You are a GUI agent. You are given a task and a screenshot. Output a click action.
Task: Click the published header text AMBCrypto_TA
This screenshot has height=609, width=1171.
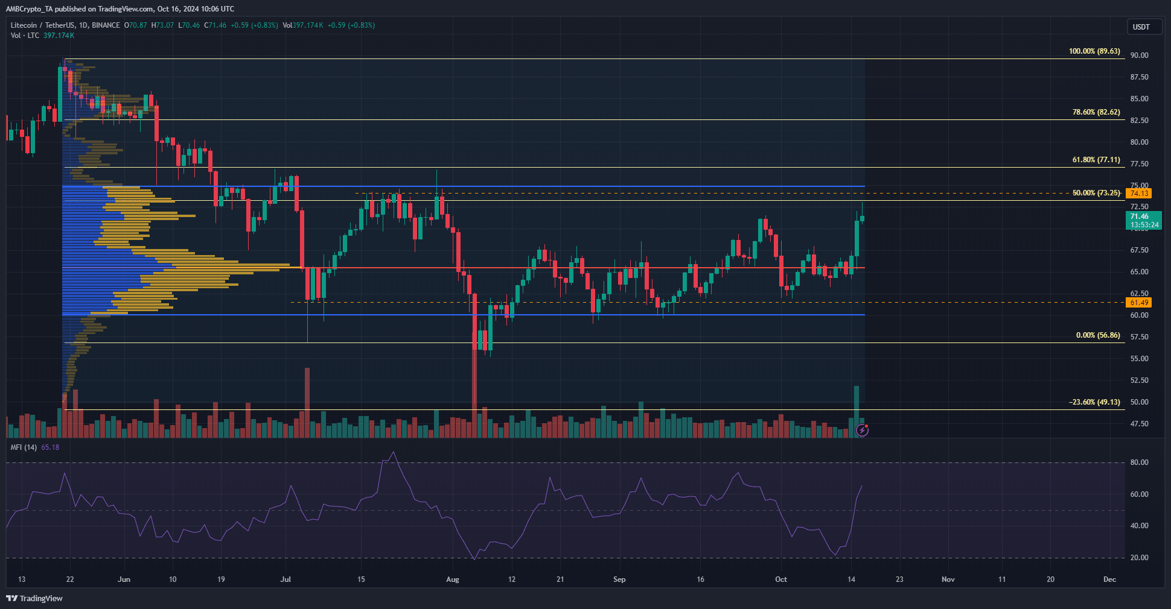point(30,9)
